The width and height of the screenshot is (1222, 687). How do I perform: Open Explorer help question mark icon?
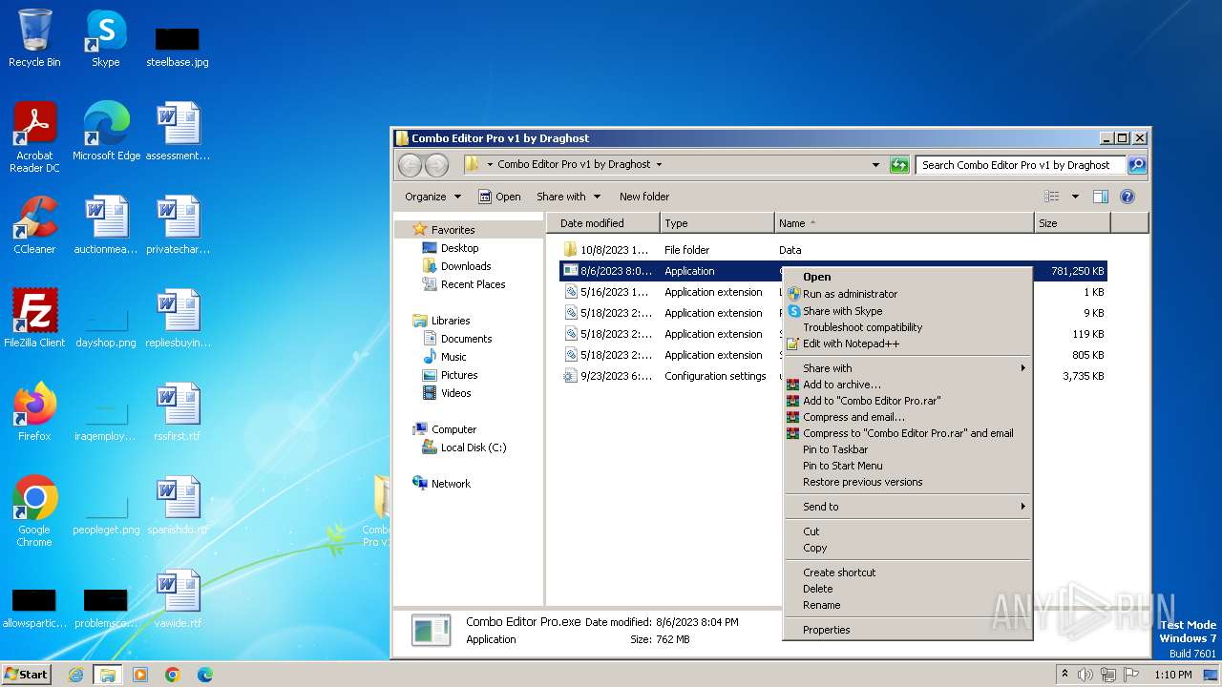pos(1127,197)
